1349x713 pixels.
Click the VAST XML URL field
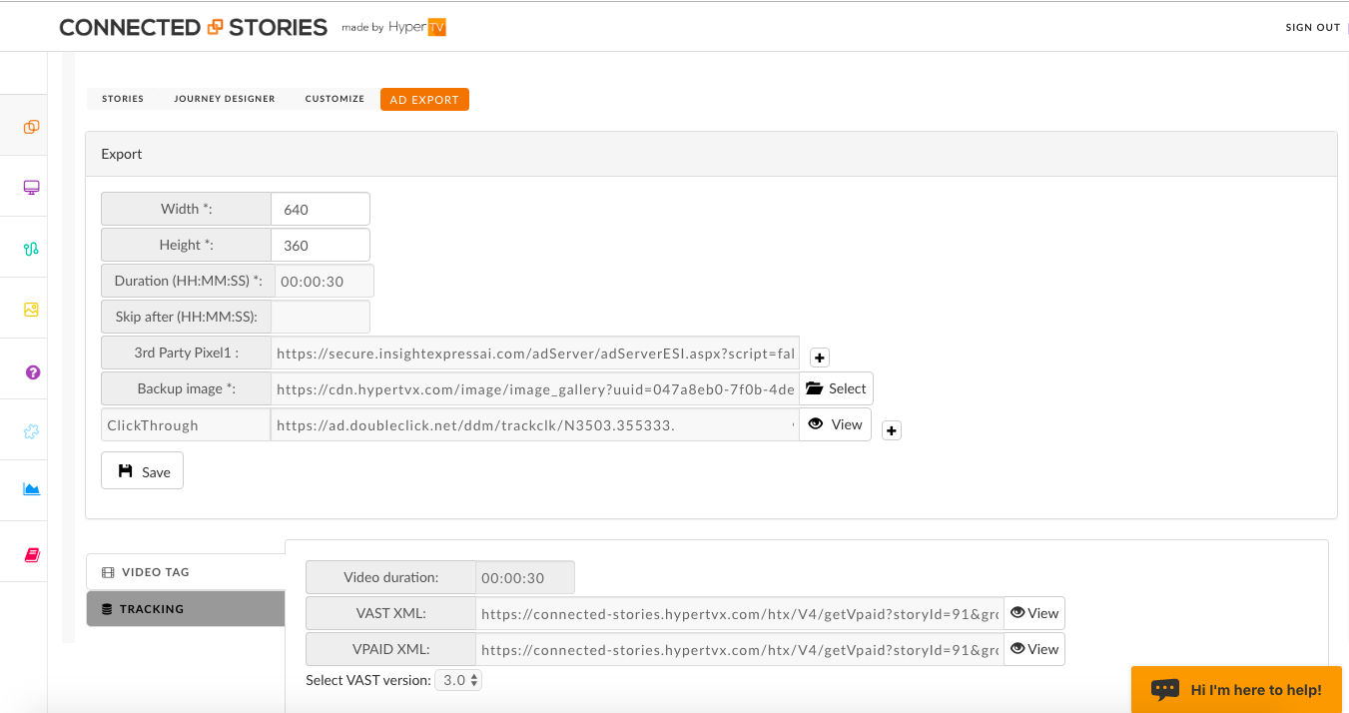point(740,613)
